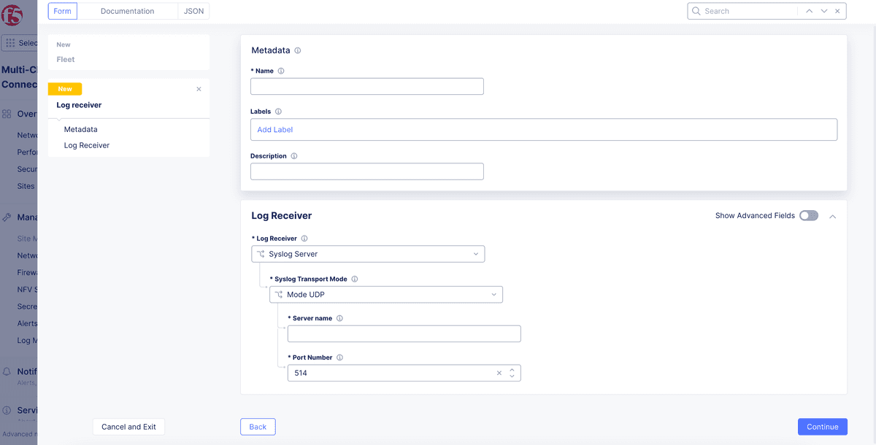The image size is (876, 445).
Task: Click the info icon beside Metadata heading
Action: pyautogui.click(x=298, y=51)
